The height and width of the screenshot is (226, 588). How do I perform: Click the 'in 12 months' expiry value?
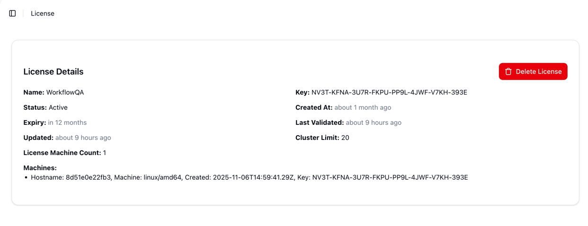pos(67,122)
